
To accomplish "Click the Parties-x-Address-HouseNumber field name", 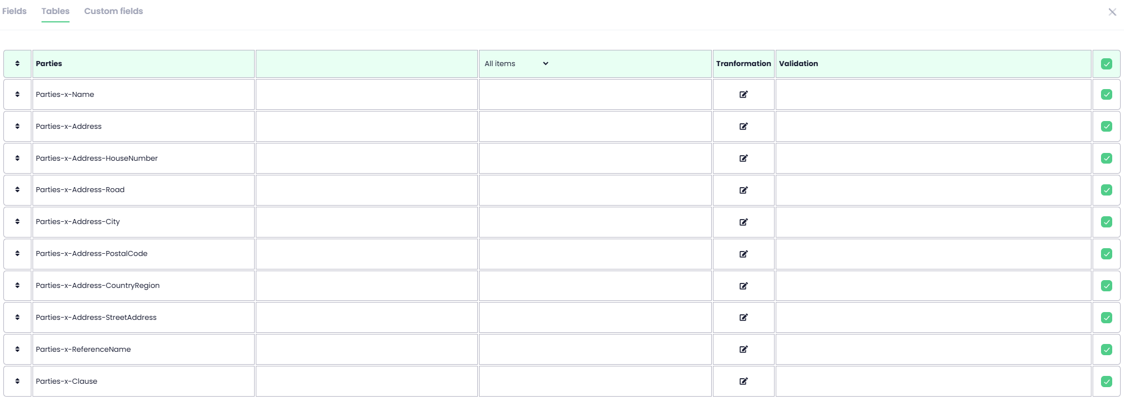I will 96,159.
